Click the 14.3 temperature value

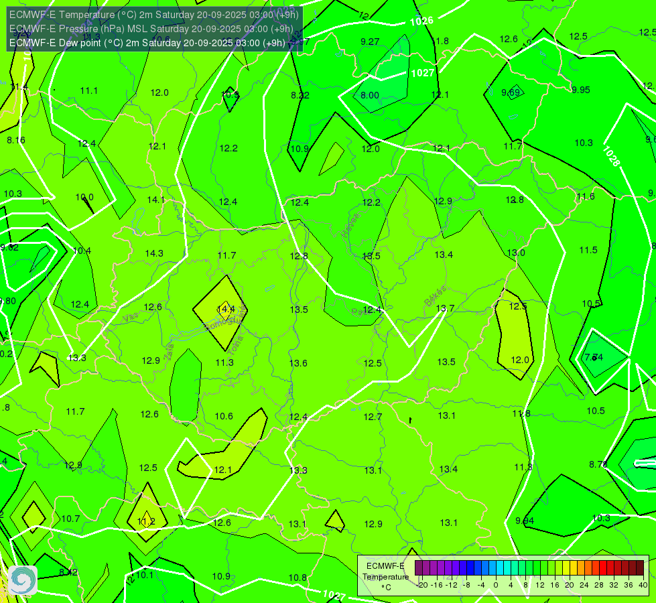pos(154,253)
